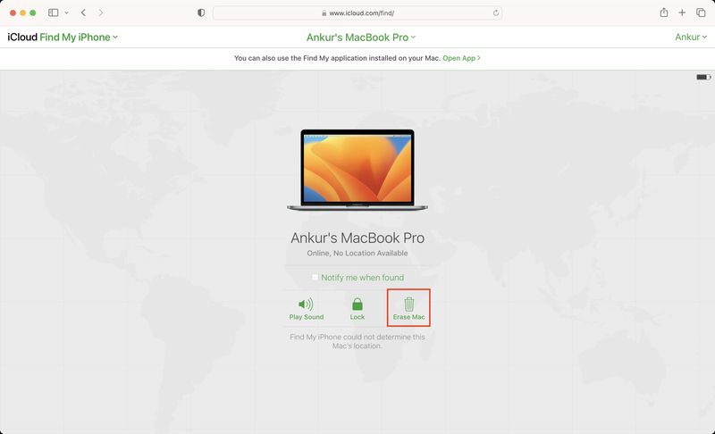Open the Ankur's MacBook Pro devices dropdown
Viewport: 715px width, 434px height.
point(361,38)
